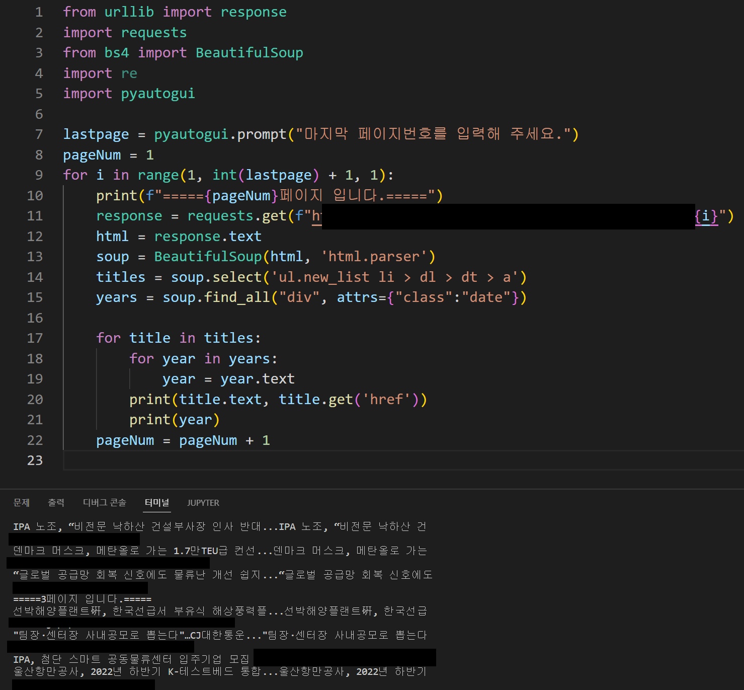Click the =====3페이지 입니다.===== terminal output line

pyautogui.click(x=82, y=599)
